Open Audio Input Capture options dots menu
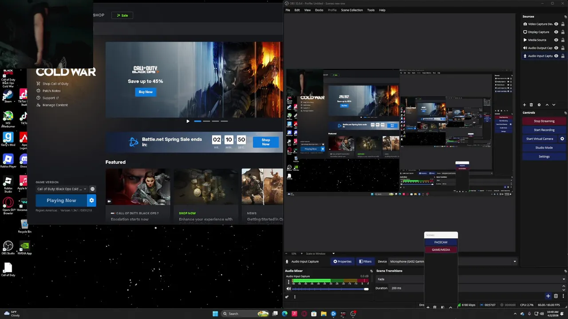The height and width of the screenshot is (319, 568). [288, 282]
